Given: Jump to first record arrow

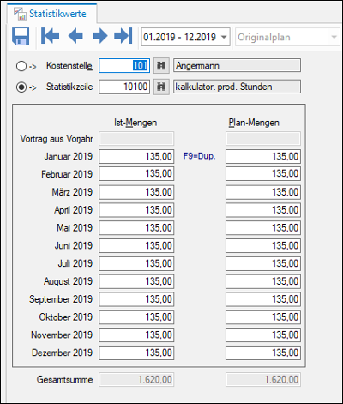Looking at the screenshot, I should tap(51, 36).
